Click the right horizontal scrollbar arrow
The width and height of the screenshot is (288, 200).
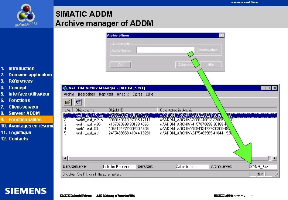click(275, 159)
